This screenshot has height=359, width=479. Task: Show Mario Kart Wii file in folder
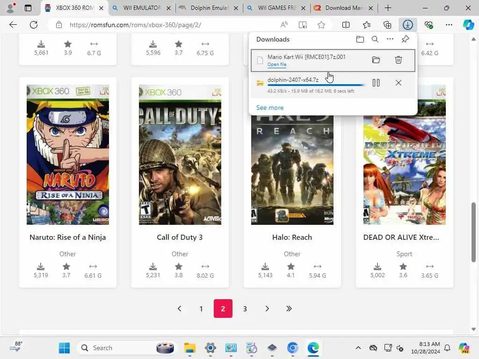376,60
